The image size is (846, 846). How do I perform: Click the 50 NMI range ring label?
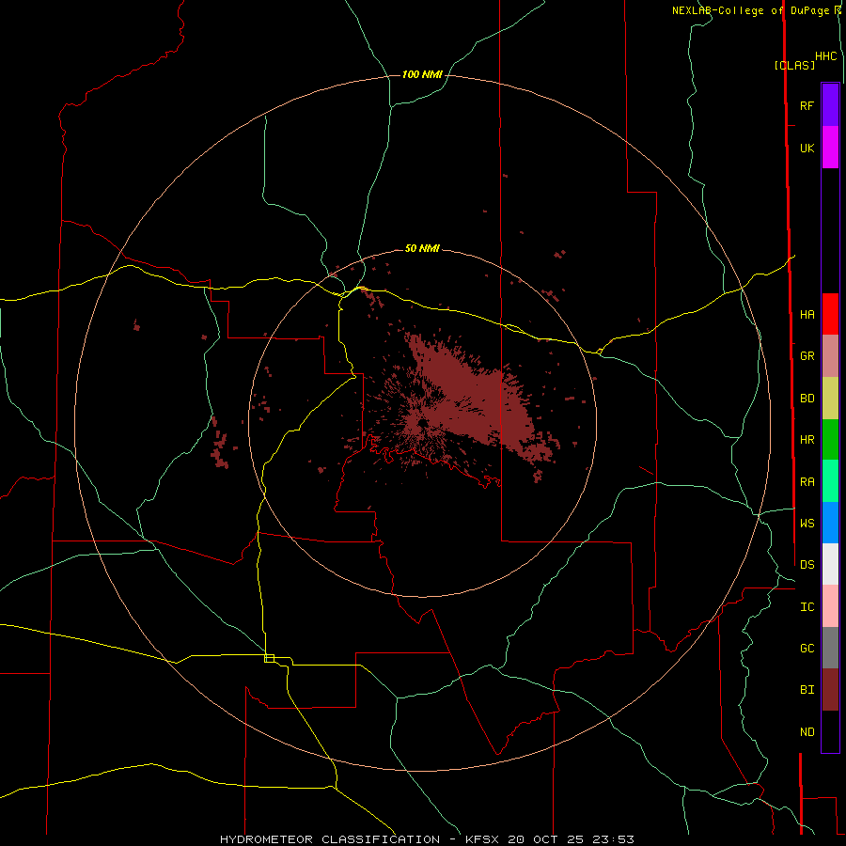[422, 248]
